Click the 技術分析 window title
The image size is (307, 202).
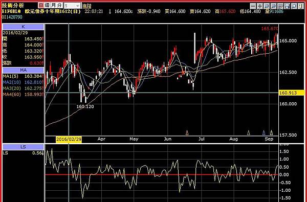tap(13, 5)
